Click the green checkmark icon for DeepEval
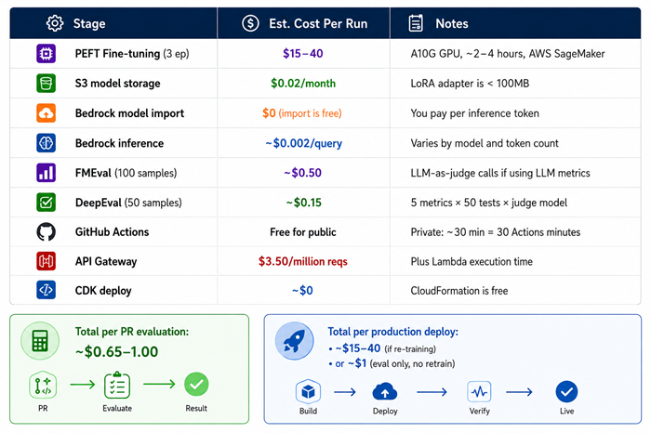651x433 pixels. coord(46,203)
